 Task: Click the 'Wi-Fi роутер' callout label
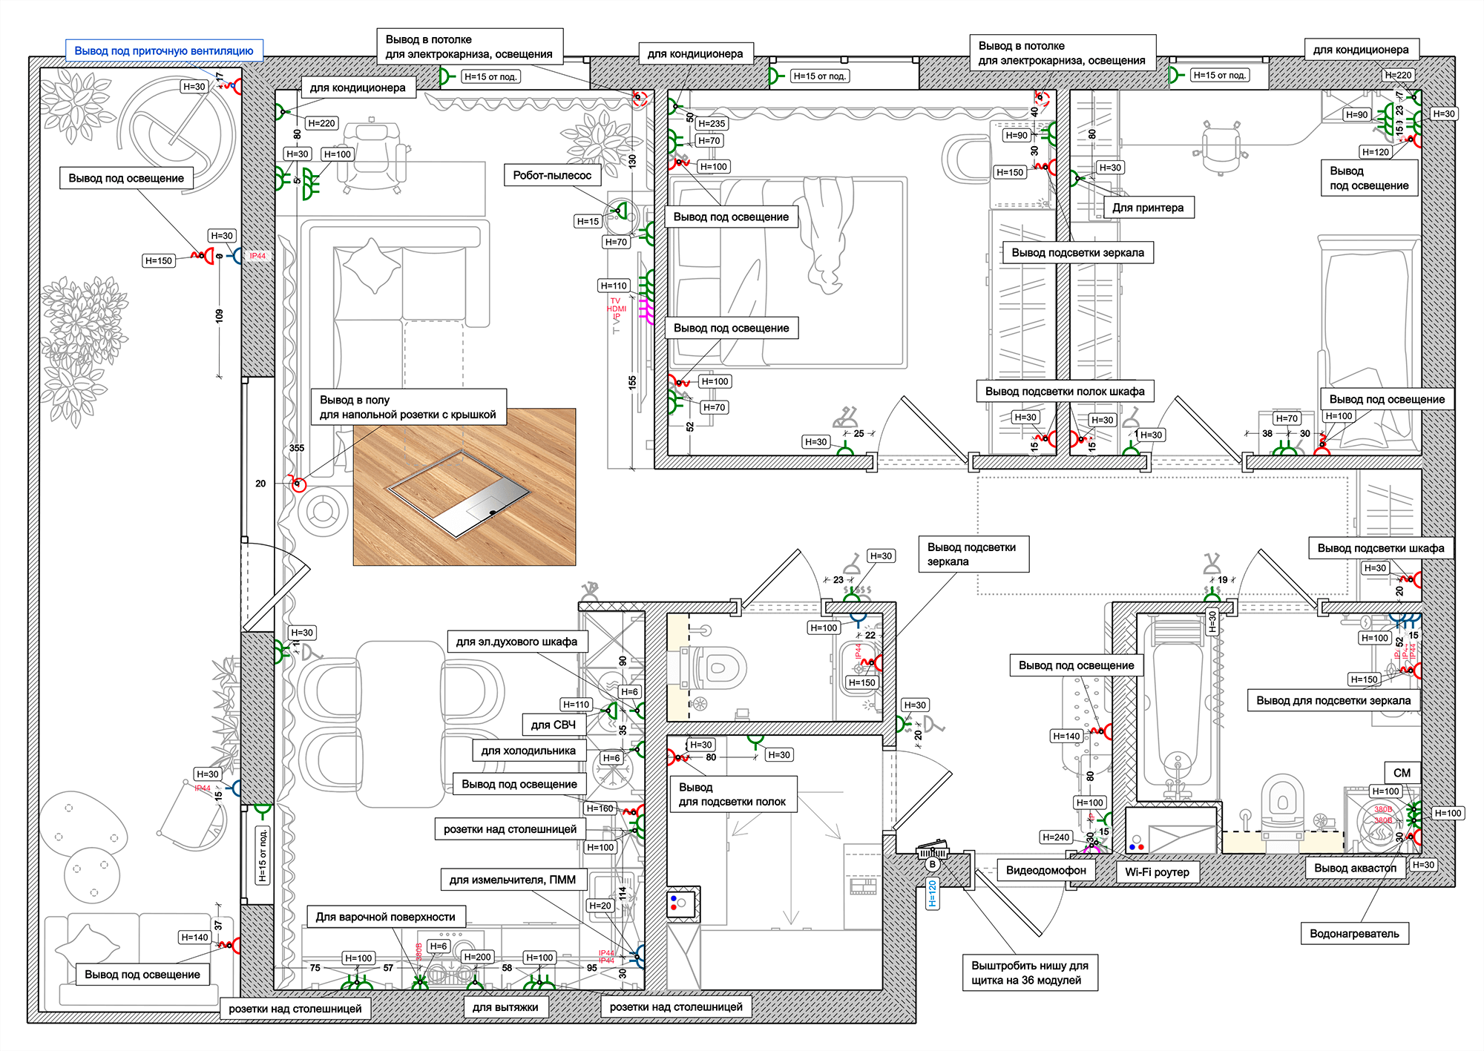[x=1157, y=872]
